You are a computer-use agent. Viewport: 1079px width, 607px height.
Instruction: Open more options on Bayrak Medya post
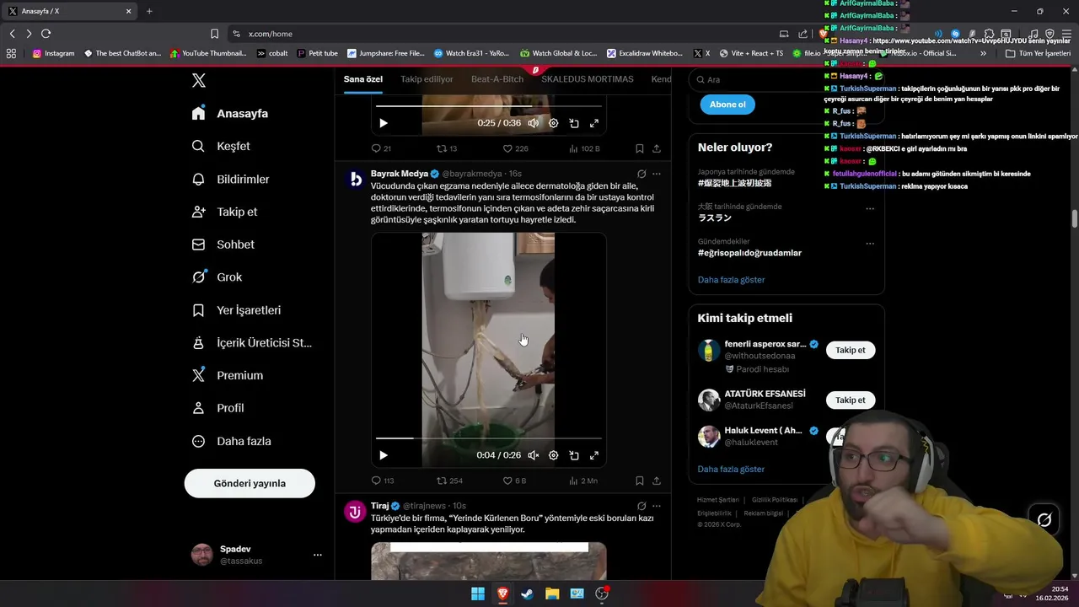pos(657,174)
